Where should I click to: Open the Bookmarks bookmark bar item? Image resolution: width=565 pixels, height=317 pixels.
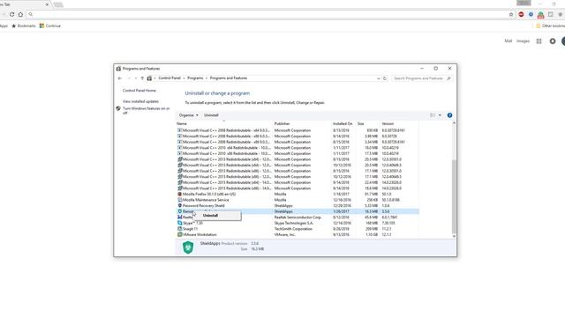pyautogui.click(x=24, y=26)
